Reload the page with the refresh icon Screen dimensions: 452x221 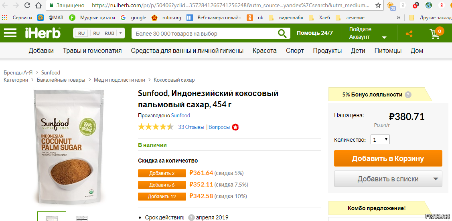27,6
